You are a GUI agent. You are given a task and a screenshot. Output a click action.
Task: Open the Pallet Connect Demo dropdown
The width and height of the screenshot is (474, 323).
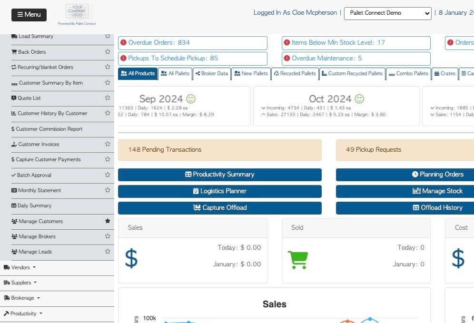click(x=387, y=13)
